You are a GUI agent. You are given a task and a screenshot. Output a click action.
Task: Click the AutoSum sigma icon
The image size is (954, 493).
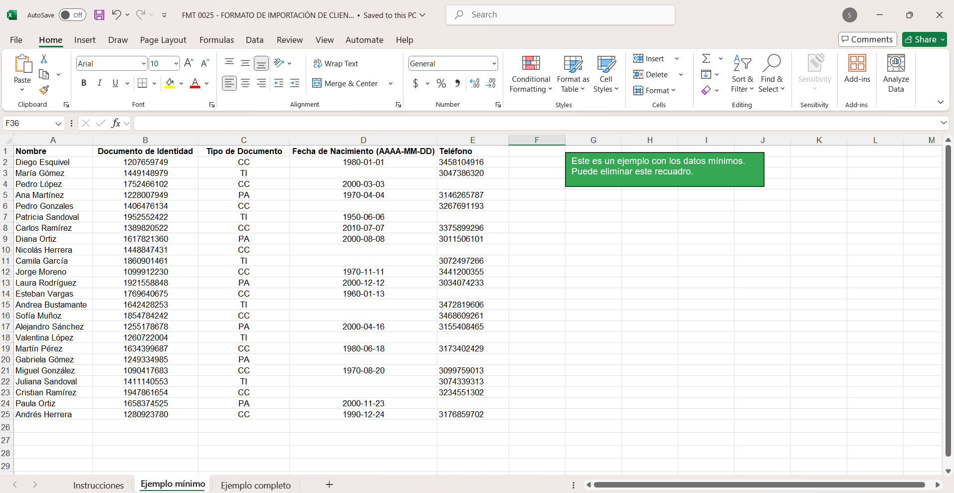coord(706,59)
